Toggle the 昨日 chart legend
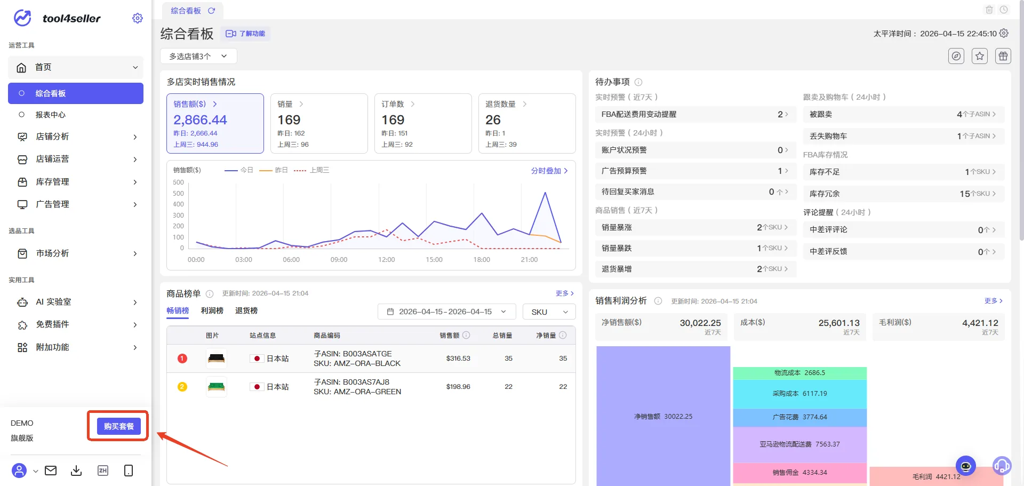Viewport: 1024px width, 486px height. [274, 170]
